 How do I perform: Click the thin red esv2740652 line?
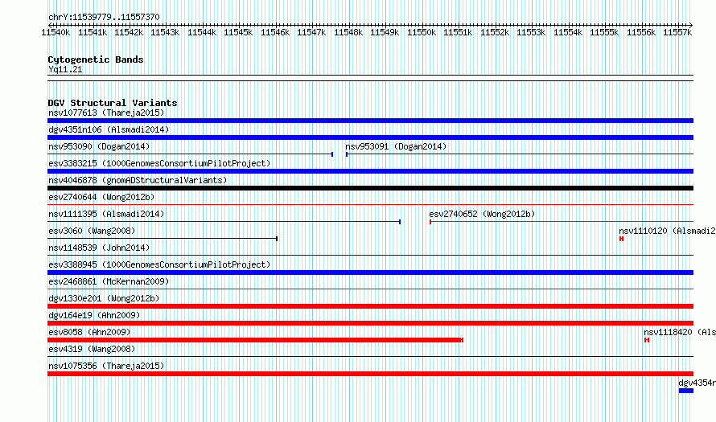(562, 222)
